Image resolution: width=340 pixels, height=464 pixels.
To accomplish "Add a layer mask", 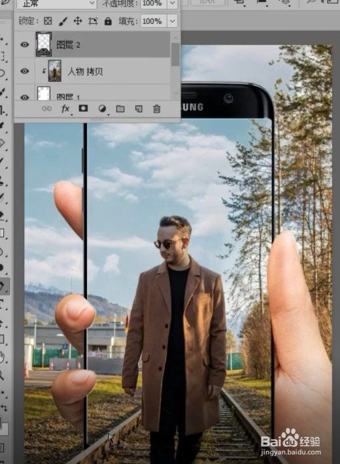I will coord(83,108).
